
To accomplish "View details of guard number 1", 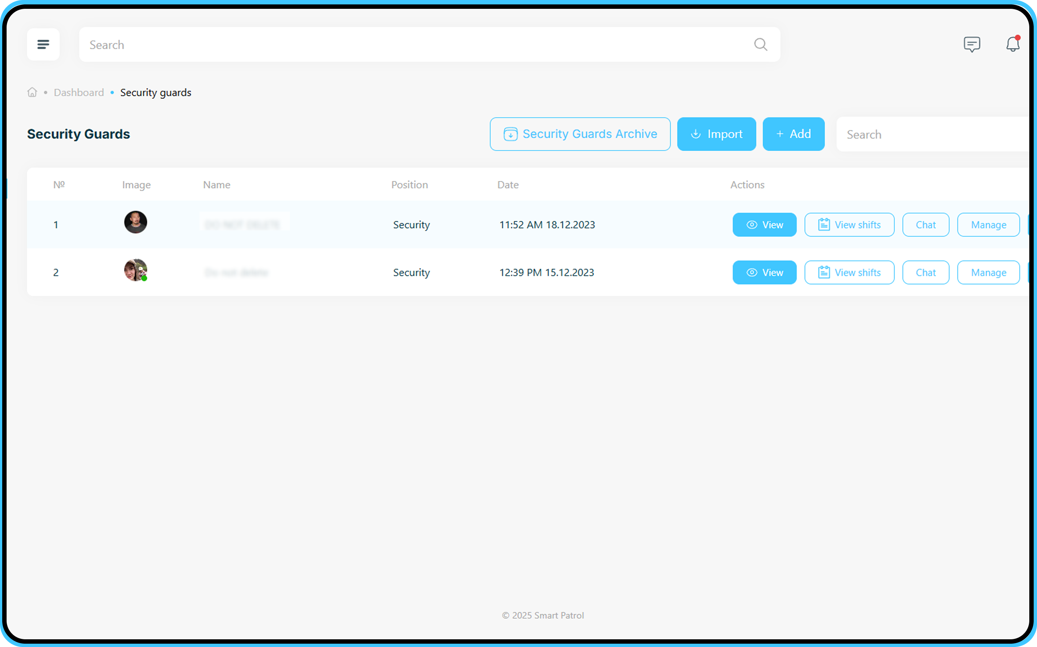I will coord(764,224).
